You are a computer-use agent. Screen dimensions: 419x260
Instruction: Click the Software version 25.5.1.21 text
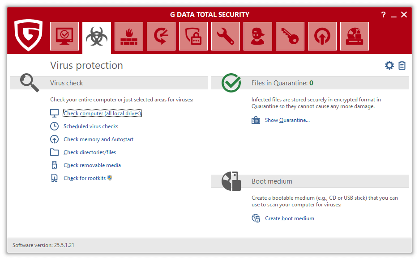43,245
